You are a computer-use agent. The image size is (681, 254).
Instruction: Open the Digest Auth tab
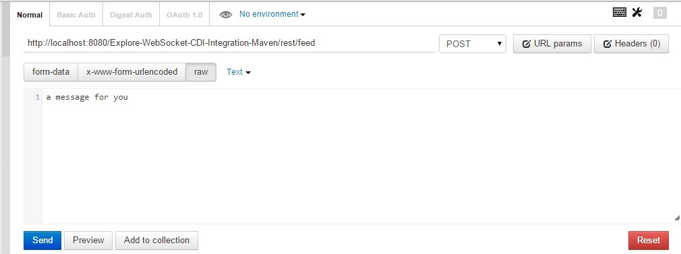click(x=131, y=15)
